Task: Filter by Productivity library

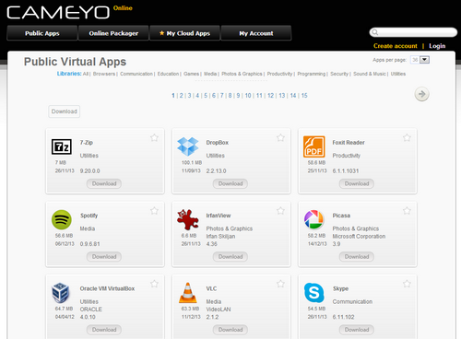Action: click(x=279, y=74)
